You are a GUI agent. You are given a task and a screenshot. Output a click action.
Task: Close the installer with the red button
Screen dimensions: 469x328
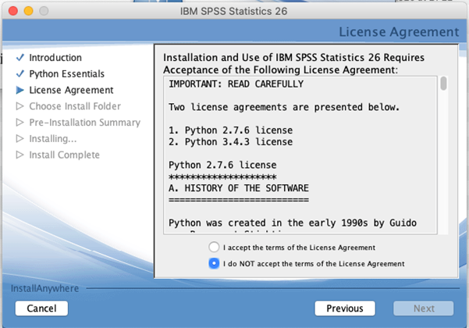click(x=13, y=11)
